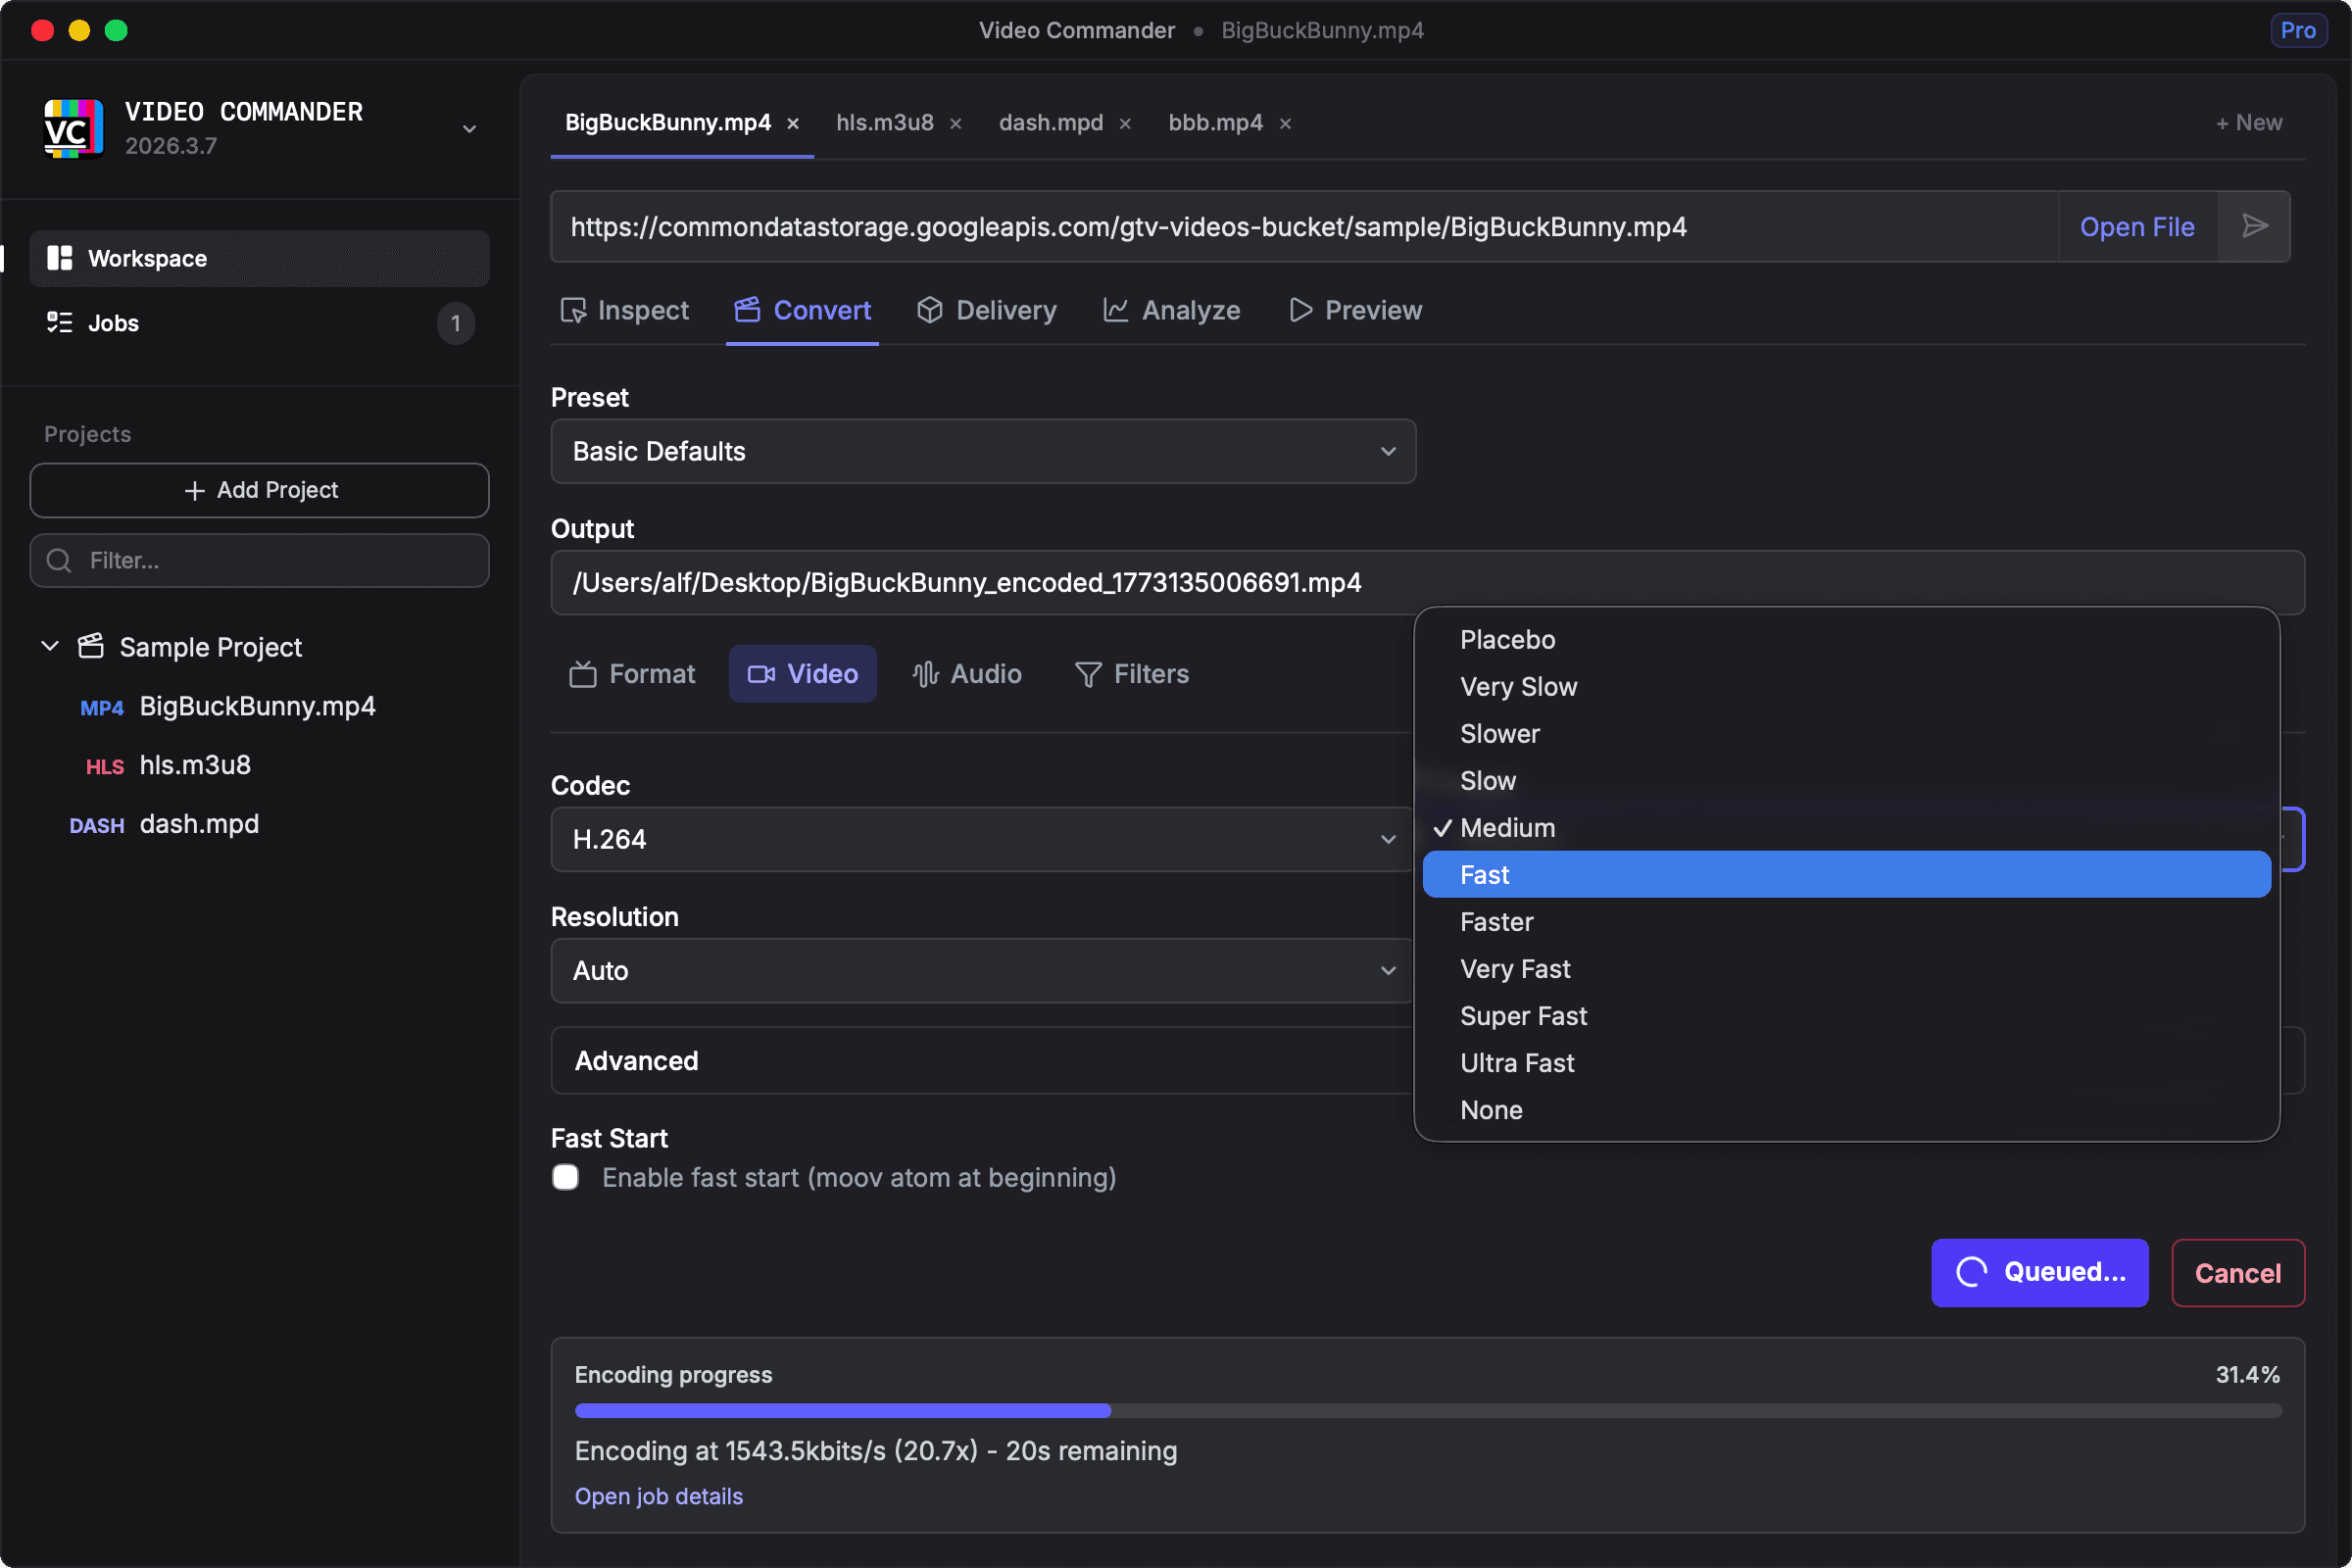Open job details for the encoding
Viewport: 2352px width, 1568px height.
658,1496
